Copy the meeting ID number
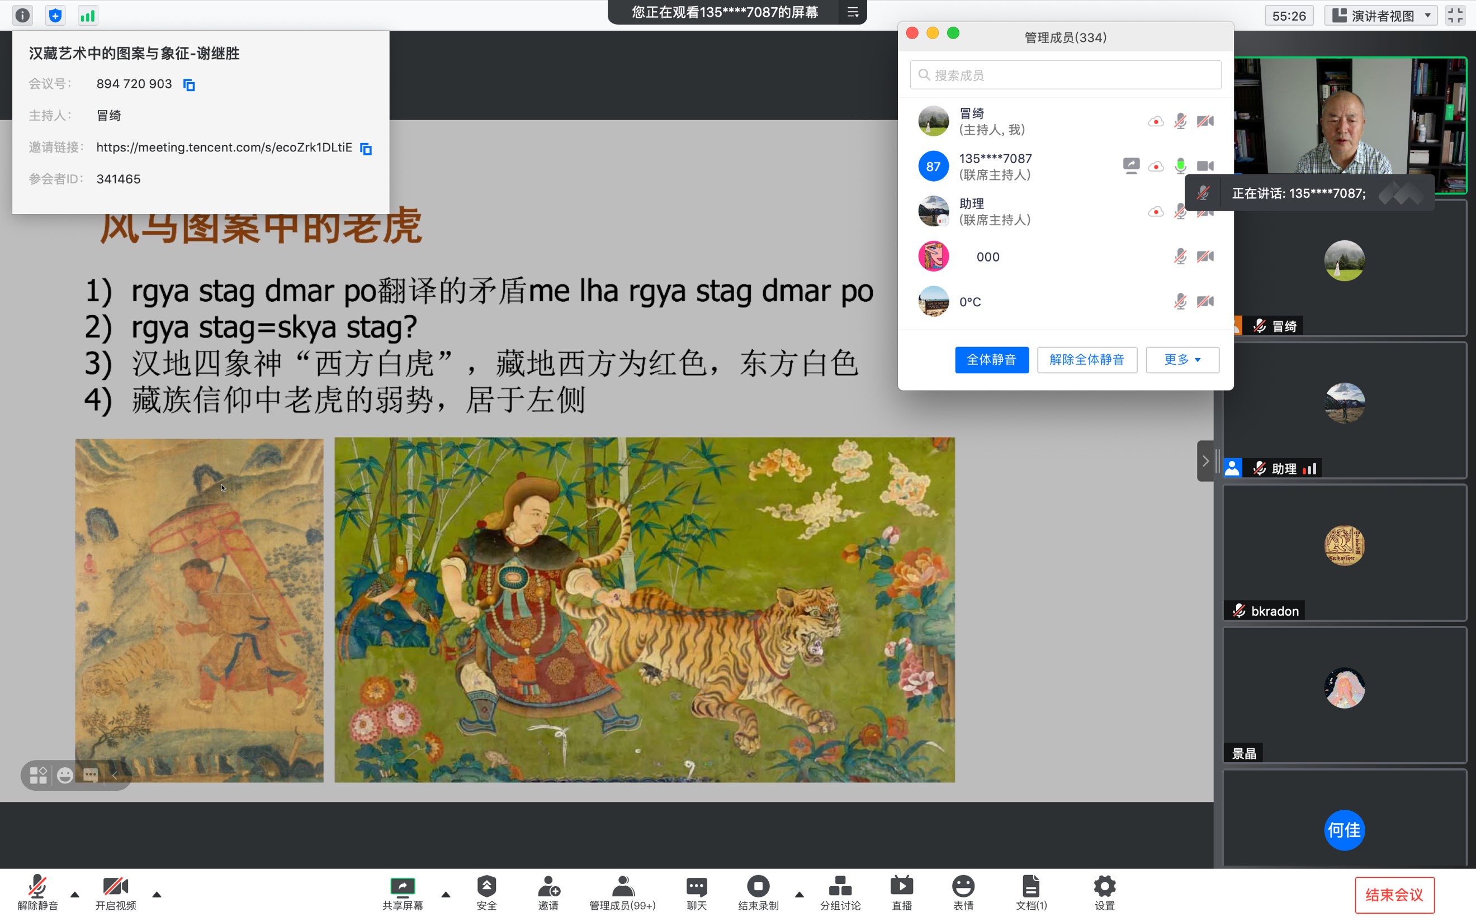 click(189, 85)
